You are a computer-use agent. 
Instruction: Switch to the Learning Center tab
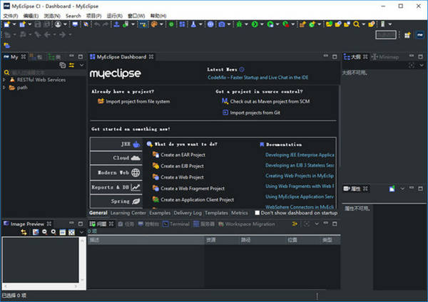(128, 213)
